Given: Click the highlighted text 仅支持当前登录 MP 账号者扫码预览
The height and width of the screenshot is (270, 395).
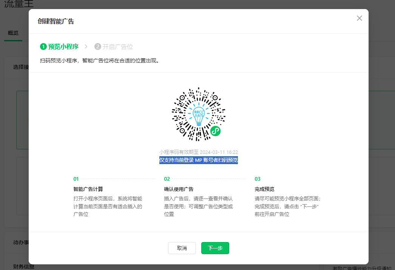Looking at the screenshot, I should coord(199,160).
